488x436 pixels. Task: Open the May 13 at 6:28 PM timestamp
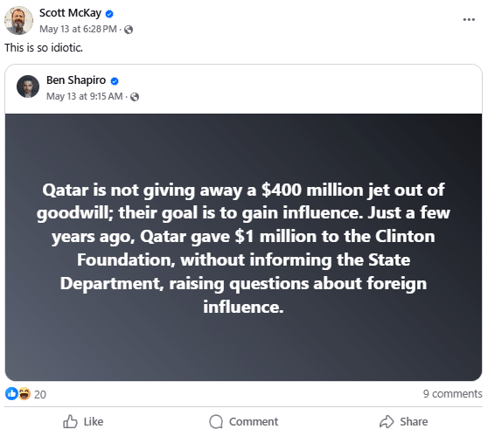click(x=78, y=29)
